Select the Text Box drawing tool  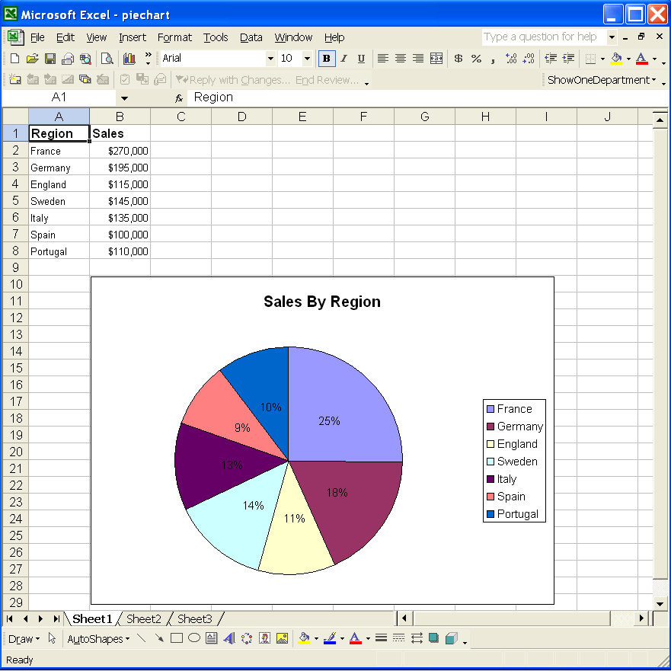click(x=209, y=638)
